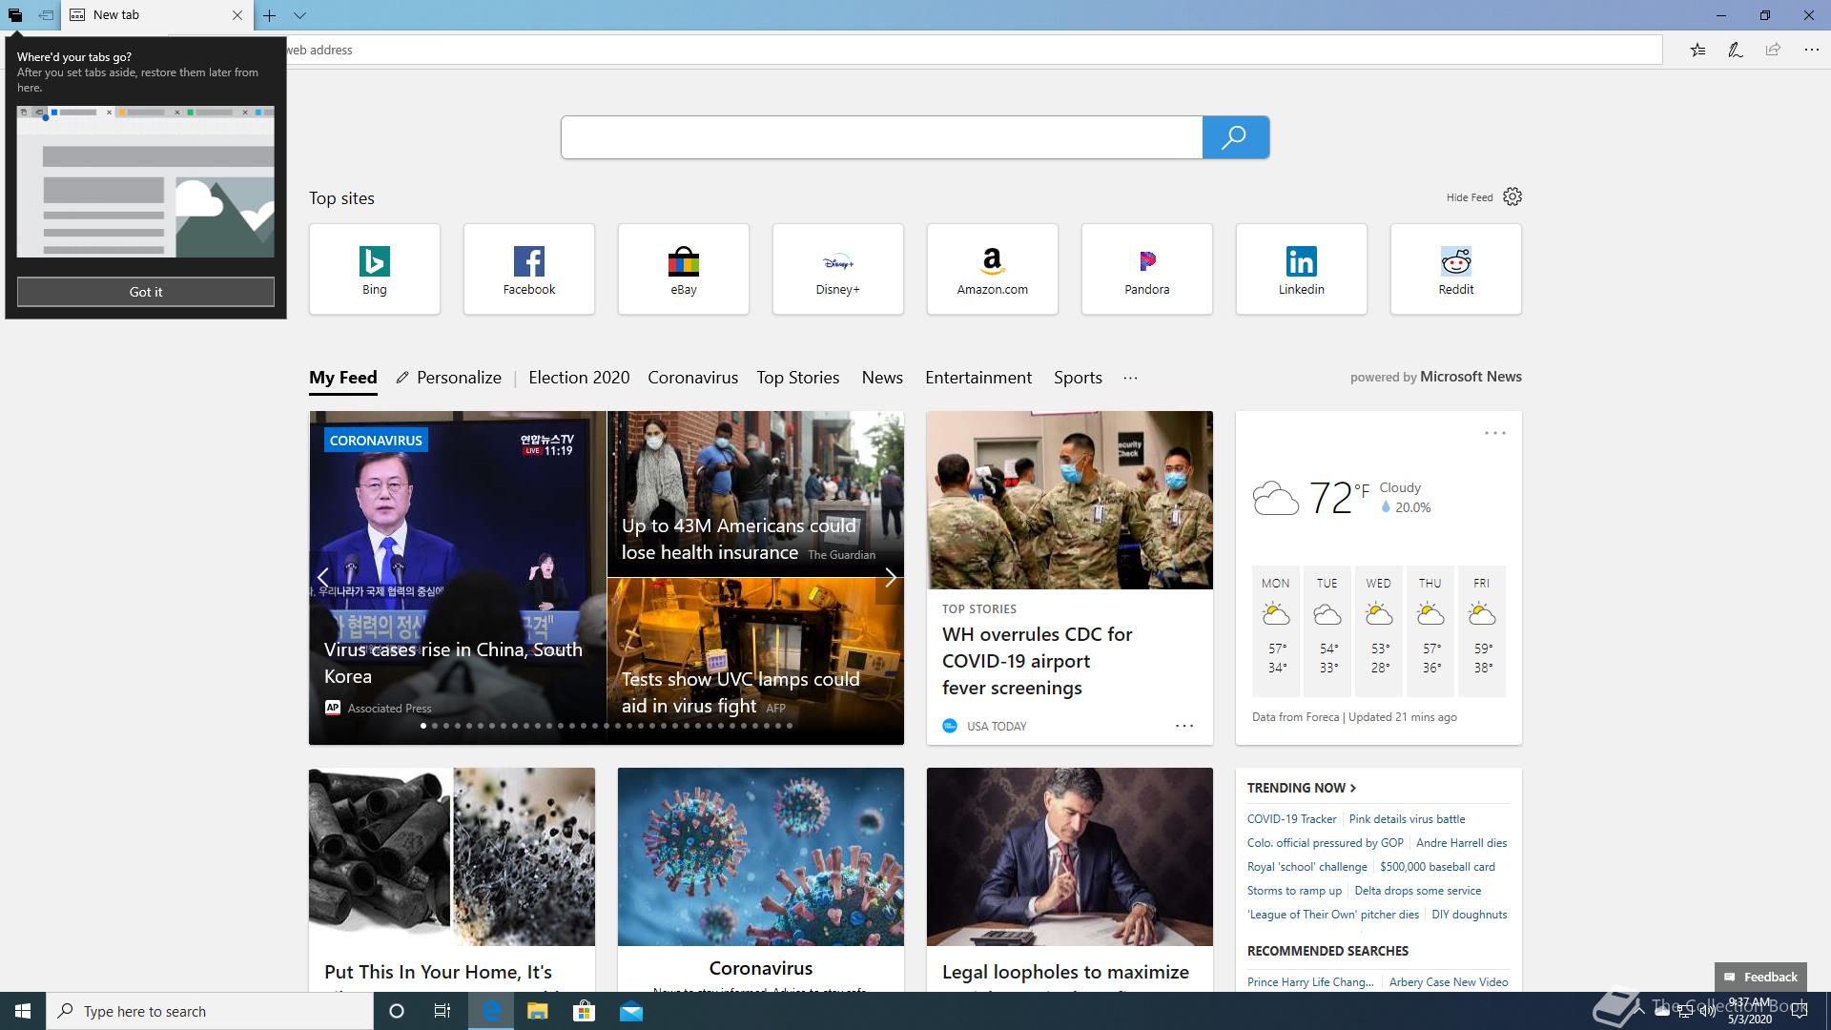Open the page settings gear icon

tap(1512, 196)
